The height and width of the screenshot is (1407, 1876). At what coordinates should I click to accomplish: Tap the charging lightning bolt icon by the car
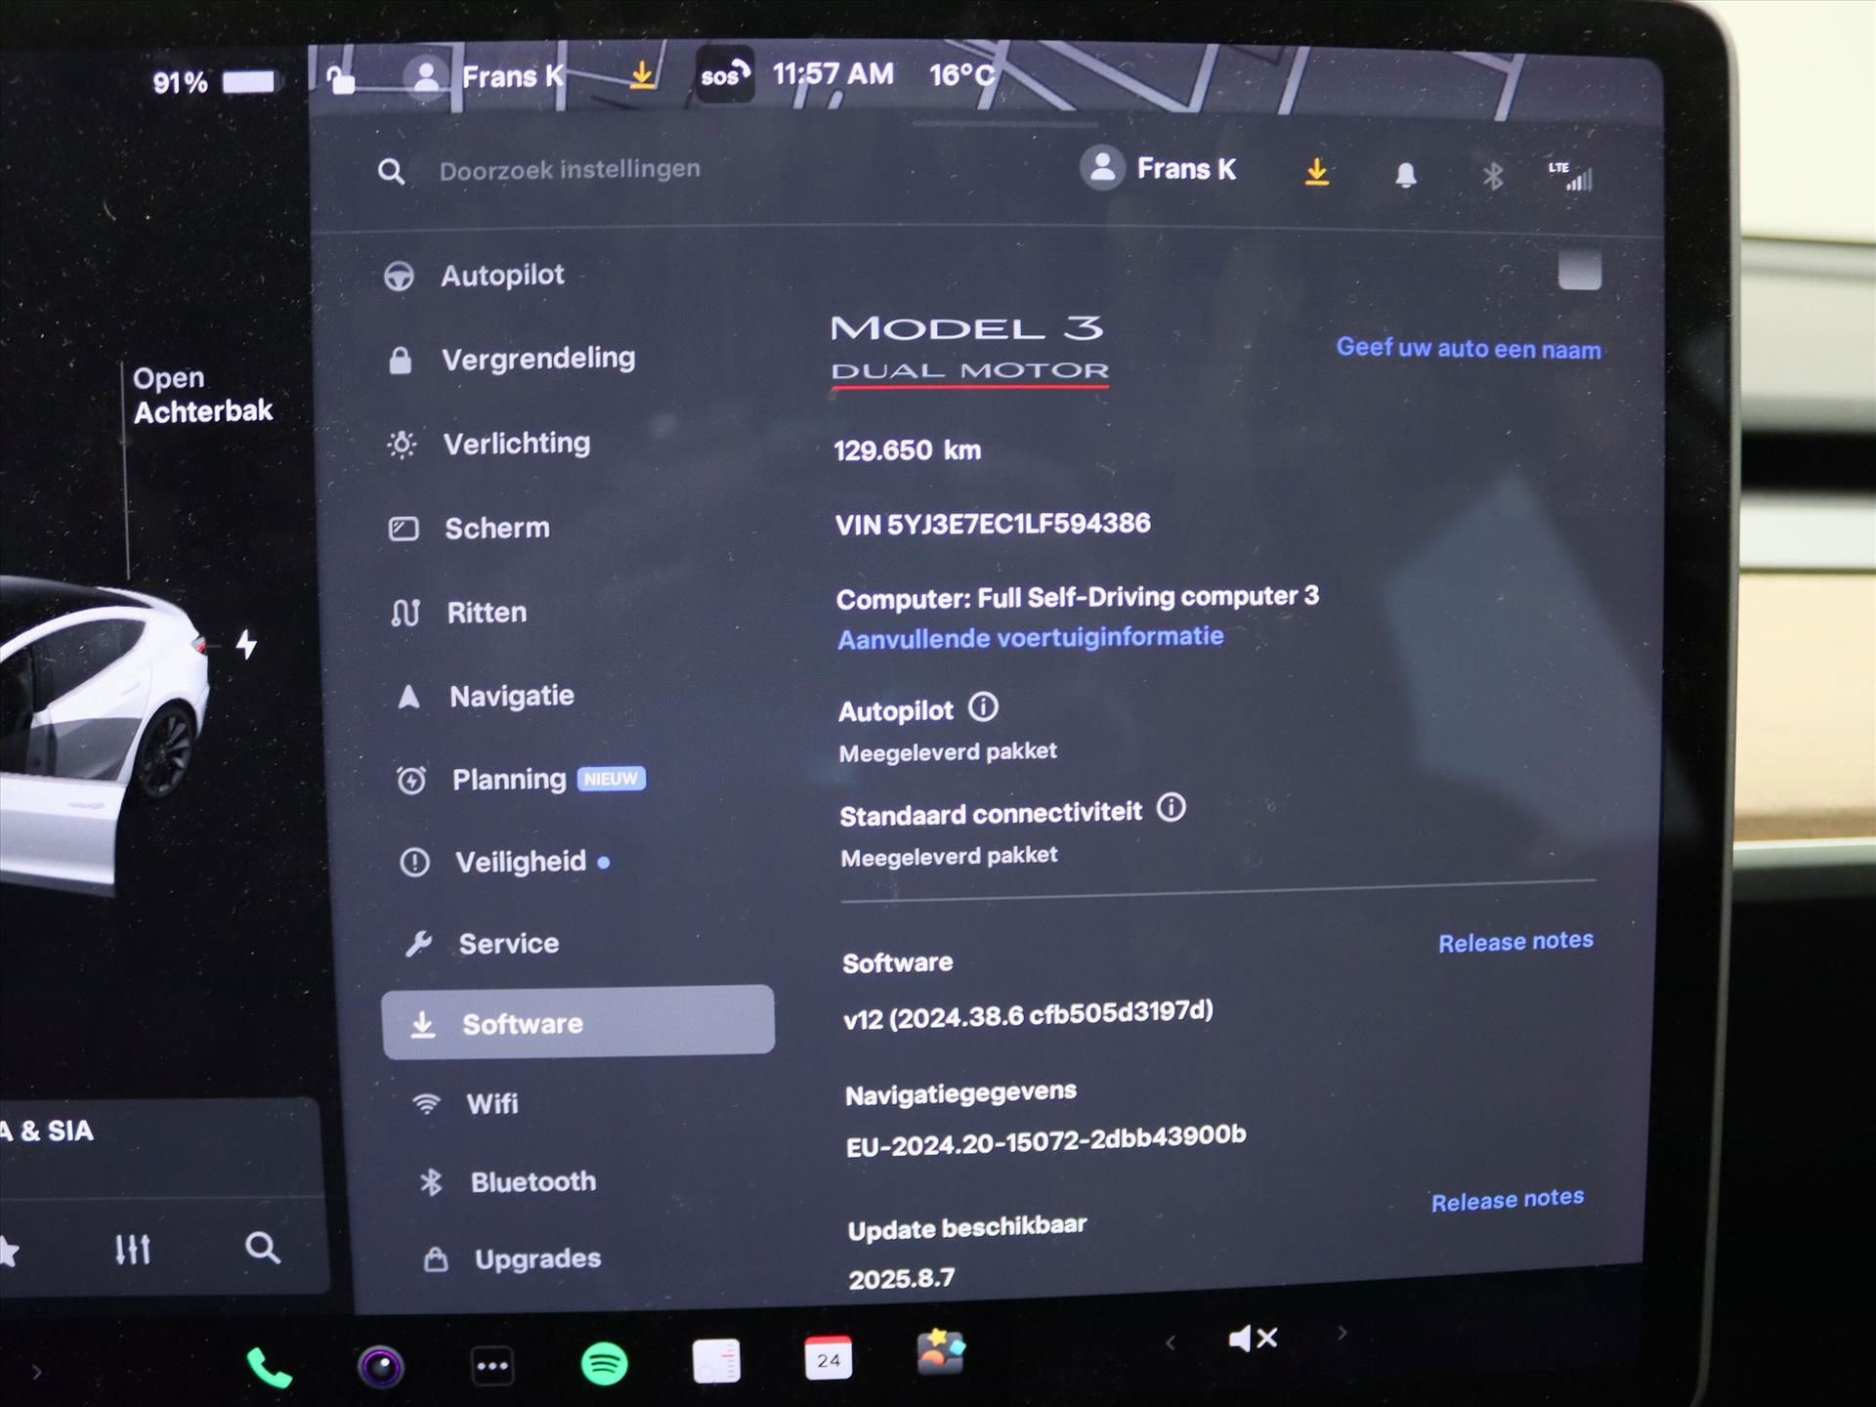pos(246,644)
